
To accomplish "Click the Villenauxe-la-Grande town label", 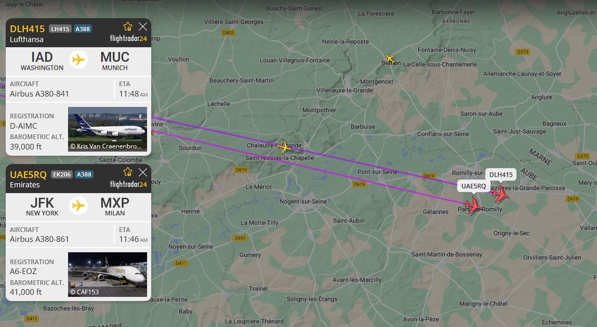I will pos(344,90).
